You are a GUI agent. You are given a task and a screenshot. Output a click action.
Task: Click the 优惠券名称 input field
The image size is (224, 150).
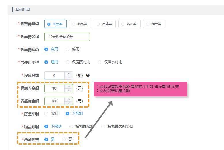[67, 37]
